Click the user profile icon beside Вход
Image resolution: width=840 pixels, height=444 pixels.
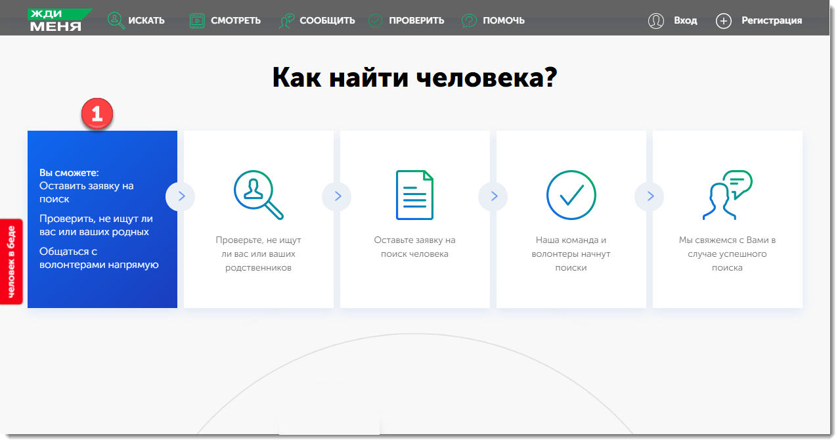(656, 20)
